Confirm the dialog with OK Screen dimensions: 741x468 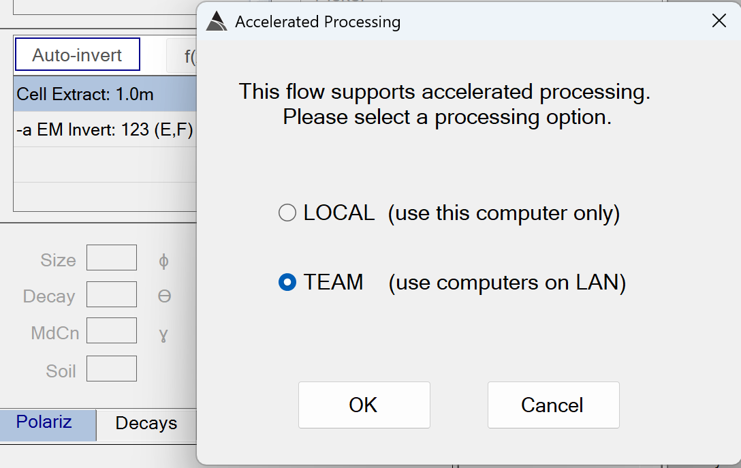point(364,405)
